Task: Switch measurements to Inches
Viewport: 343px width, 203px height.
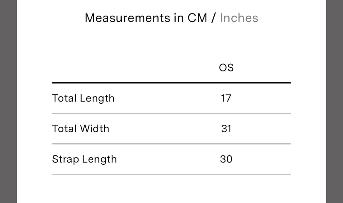Action: click(x=239, y=18)
